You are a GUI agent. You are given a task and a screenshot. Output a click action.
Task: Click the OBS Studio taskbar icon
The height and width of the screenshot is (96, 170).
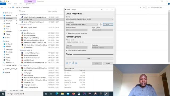pos(101,94)
